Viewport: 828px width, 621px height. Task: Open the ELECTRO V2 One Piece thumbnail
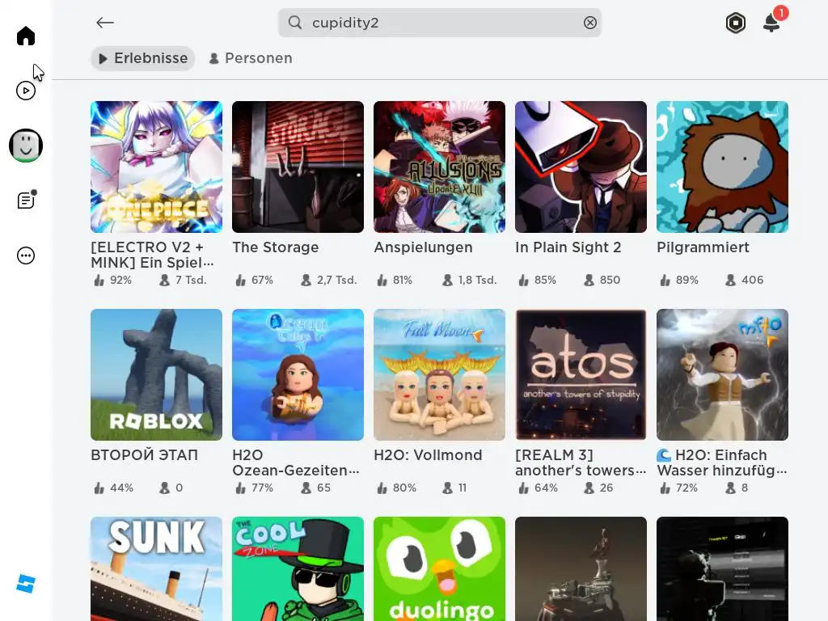click(156, 167)
